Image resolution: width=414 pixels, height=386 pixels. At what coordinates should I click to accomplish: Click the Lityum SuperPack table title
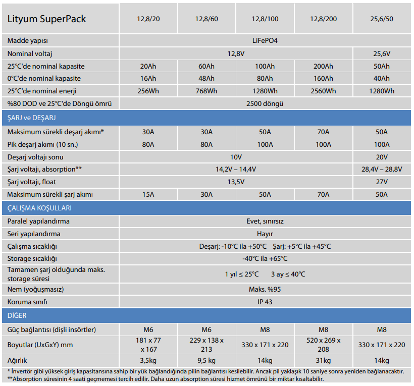pyautogui.click(x=47, y=19)
